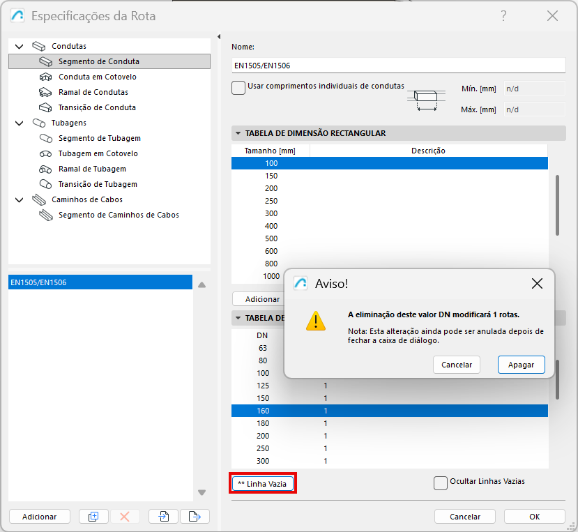
Task: Collapse Tabela de Dimensão Rectangular section
Action: (x=238, y=133)
